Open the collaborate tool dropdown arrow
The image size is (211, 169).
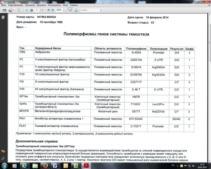coord(13,10)
